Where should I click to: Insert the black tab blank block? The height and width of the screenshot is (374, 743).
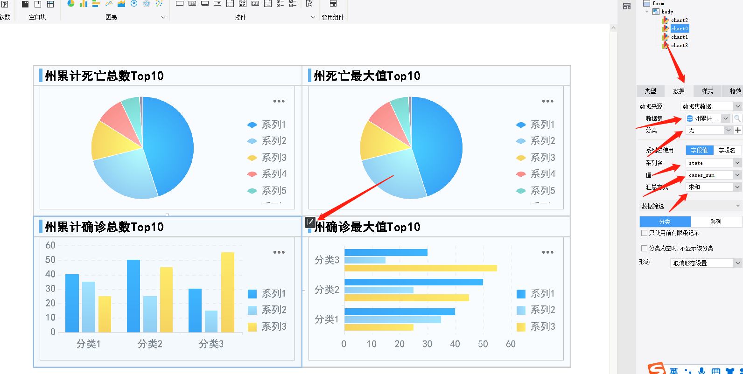pyautogui.click(x=25, y=4)
